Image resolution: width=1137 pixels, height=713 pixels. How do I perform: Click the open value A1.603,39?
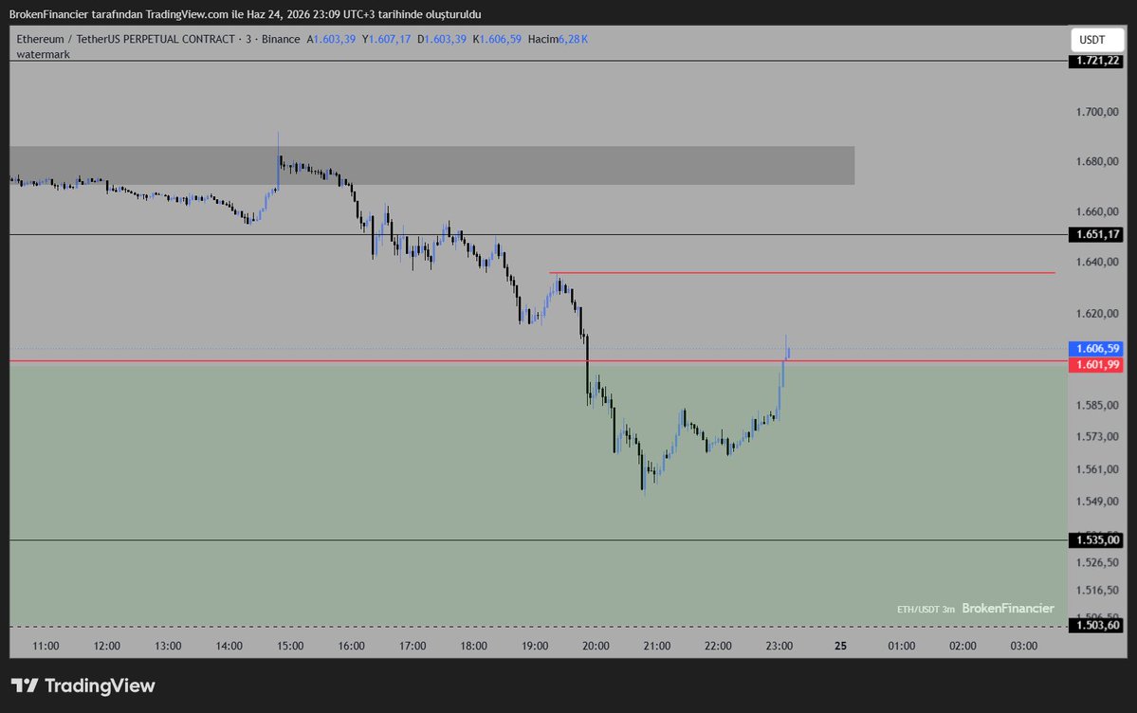(331, 39)
